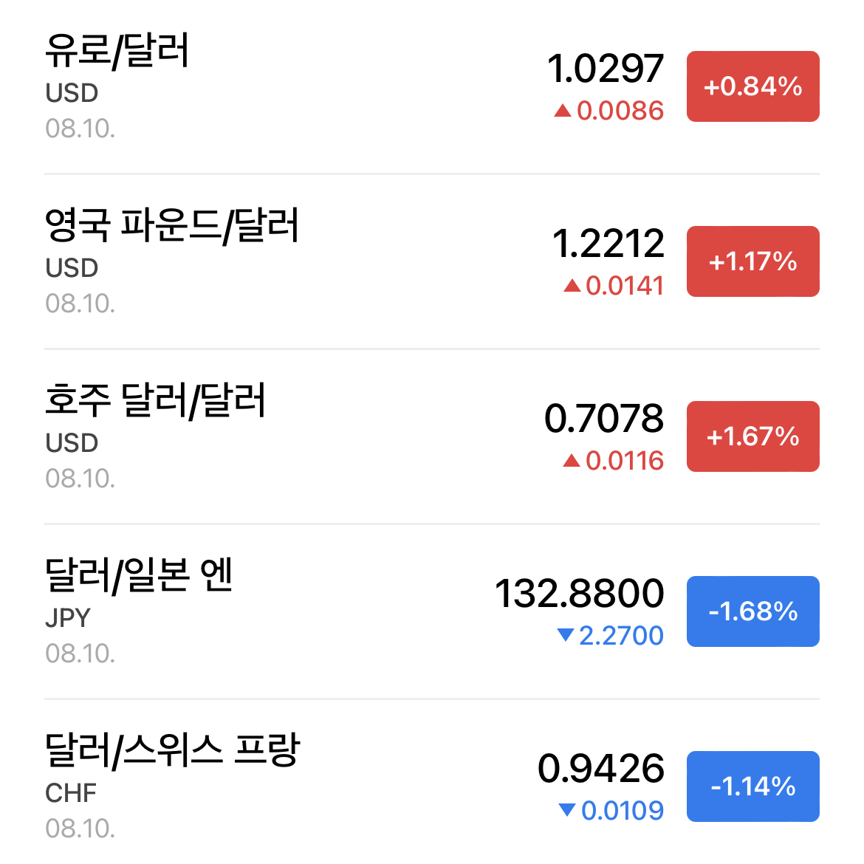Click the blue down triangle beside 2.2700
Image resolution: width=864 pixels, height=864 pixels.
tap(566, 635)
